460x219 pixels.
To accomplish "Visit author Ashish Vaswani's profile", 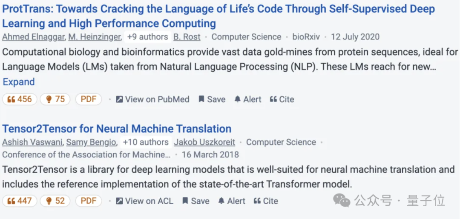I will 33,142.
